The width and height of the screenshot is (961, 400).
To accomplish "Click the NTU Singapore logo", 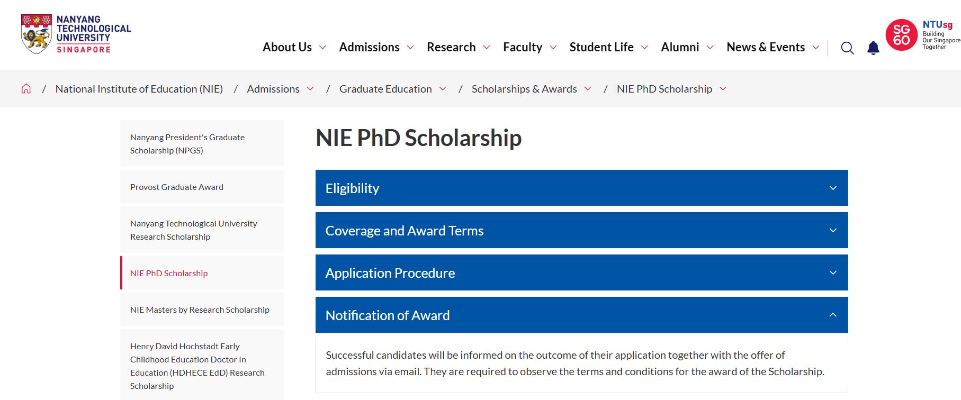I will pyautogui.click(x=76, y=34).
